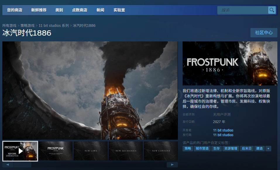Image resolution: width=280 pixels, height=170 pixels.
Task: Select the NEW CONTENT thumbnail
Action: 161,151
